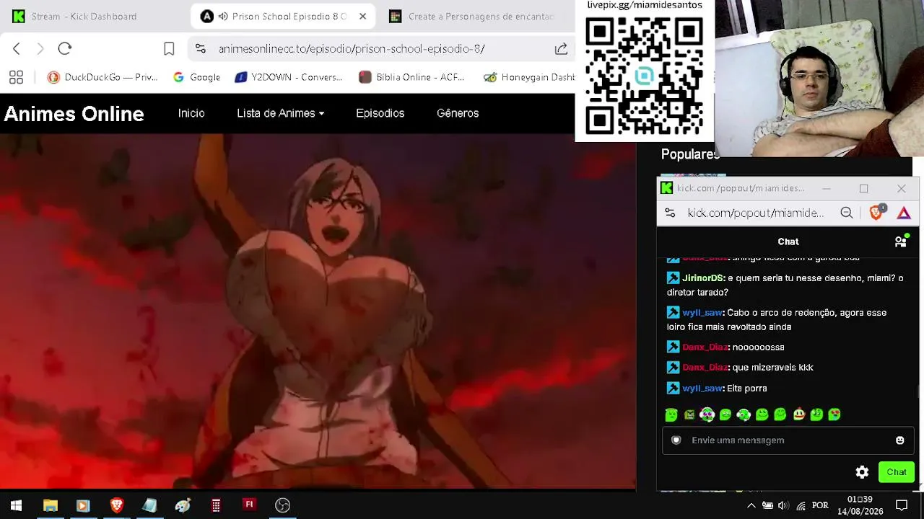The height and width of the screenshot is (519, 924).
Task: Open the Windows Start menu
Action: click(16, 505)
